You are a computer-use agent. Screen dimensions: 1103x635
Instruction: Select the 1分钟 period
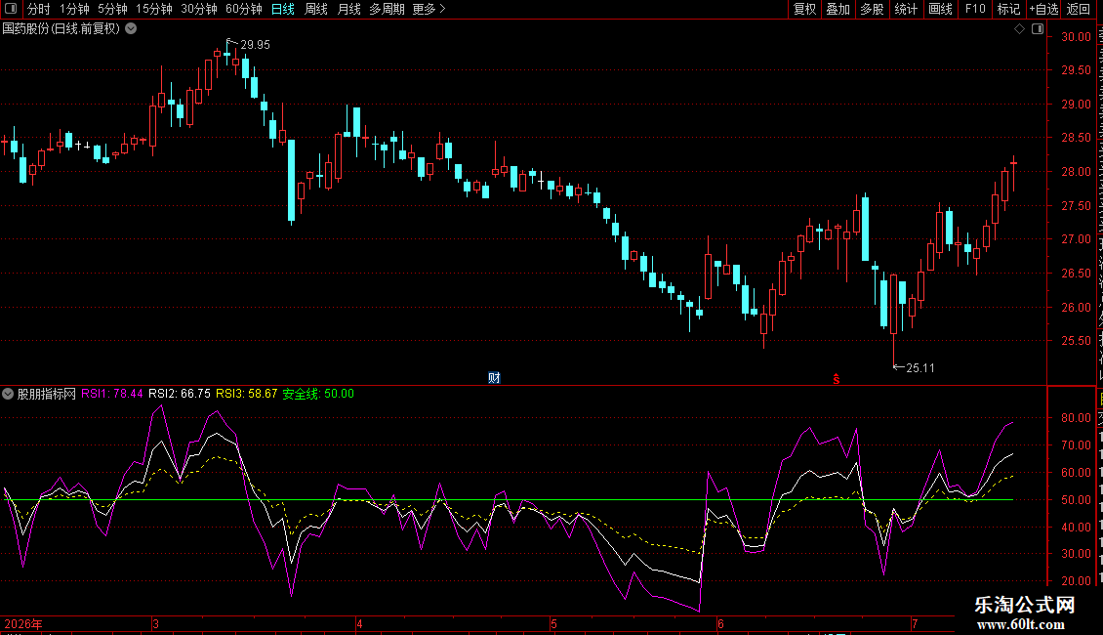tap(74, 9)
